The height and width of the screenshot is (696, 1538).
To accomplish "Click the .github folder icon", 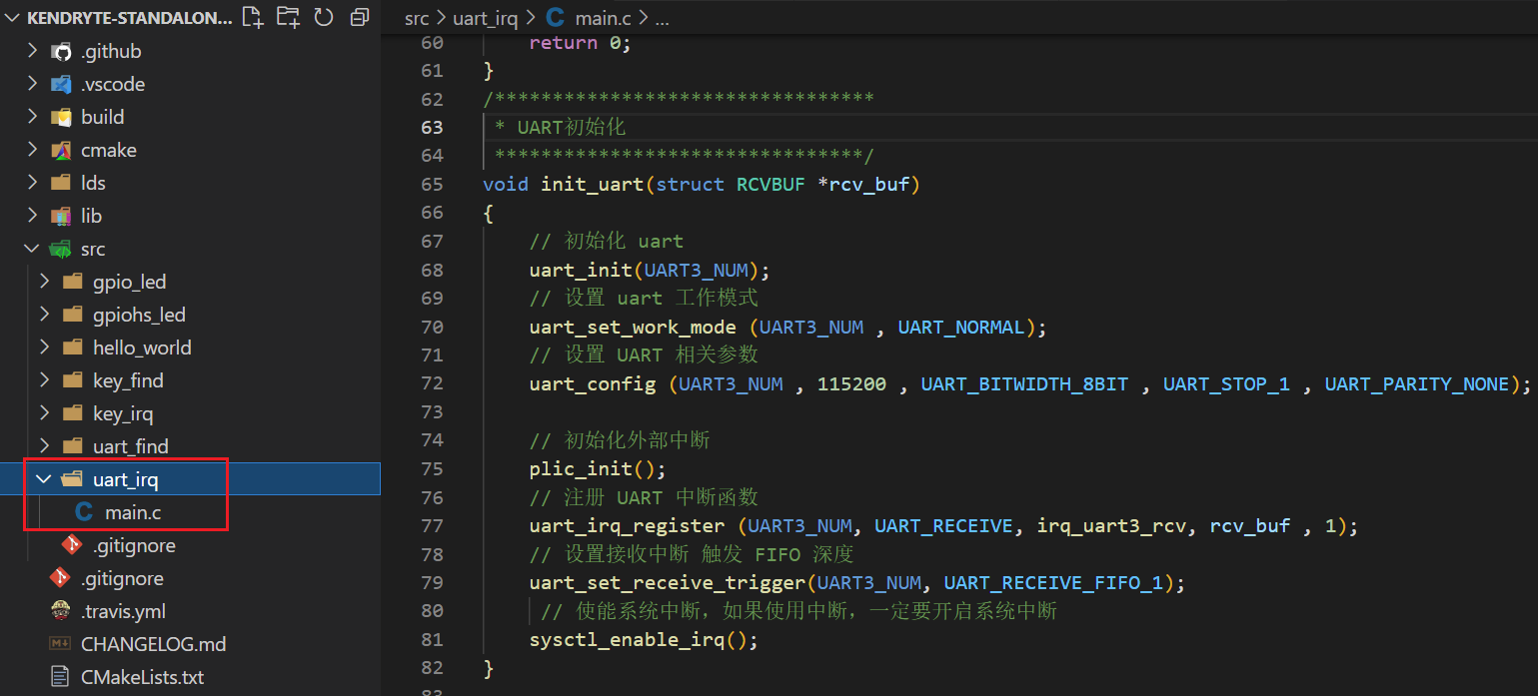I will [62, 52].
